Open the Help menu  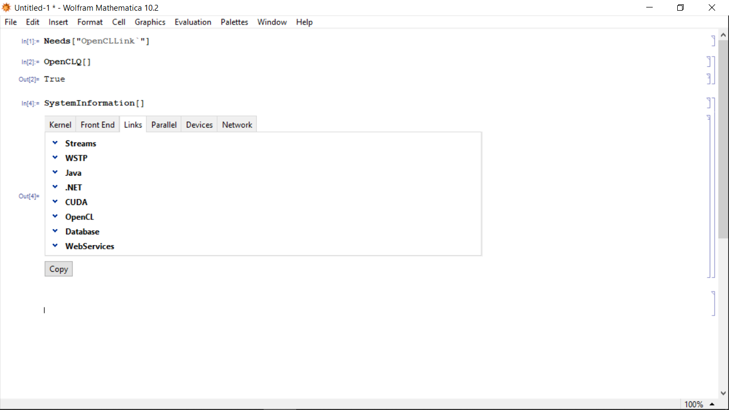click(304, 22)
